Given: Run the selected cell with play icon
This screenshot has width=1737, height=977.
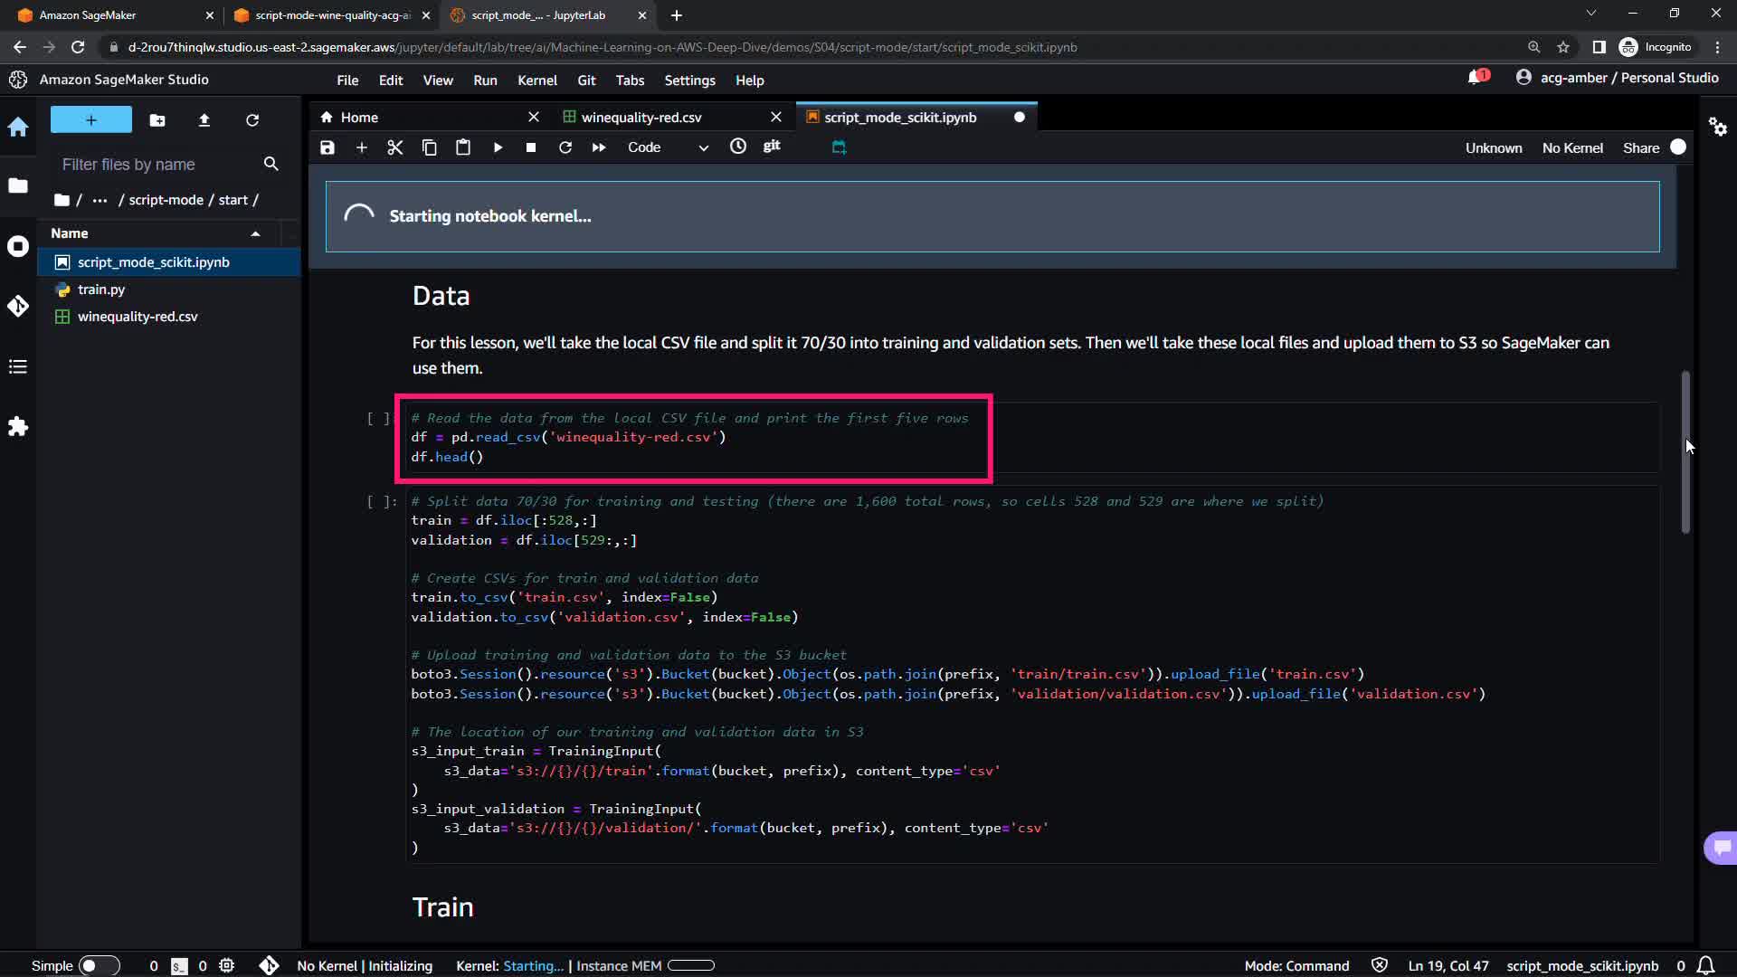Looking at the screenshot, I should coord(498,147).
